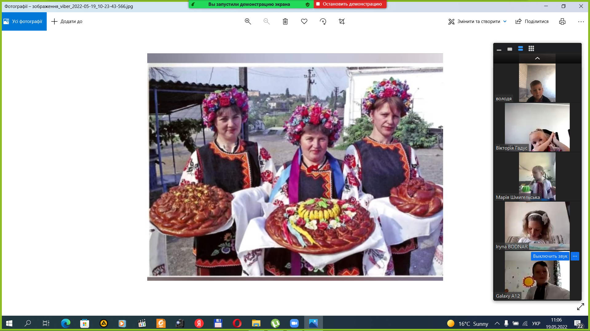590x331 pixels.
Task: Open File Explorer from taskbar
Action: (x=256, y=323)
